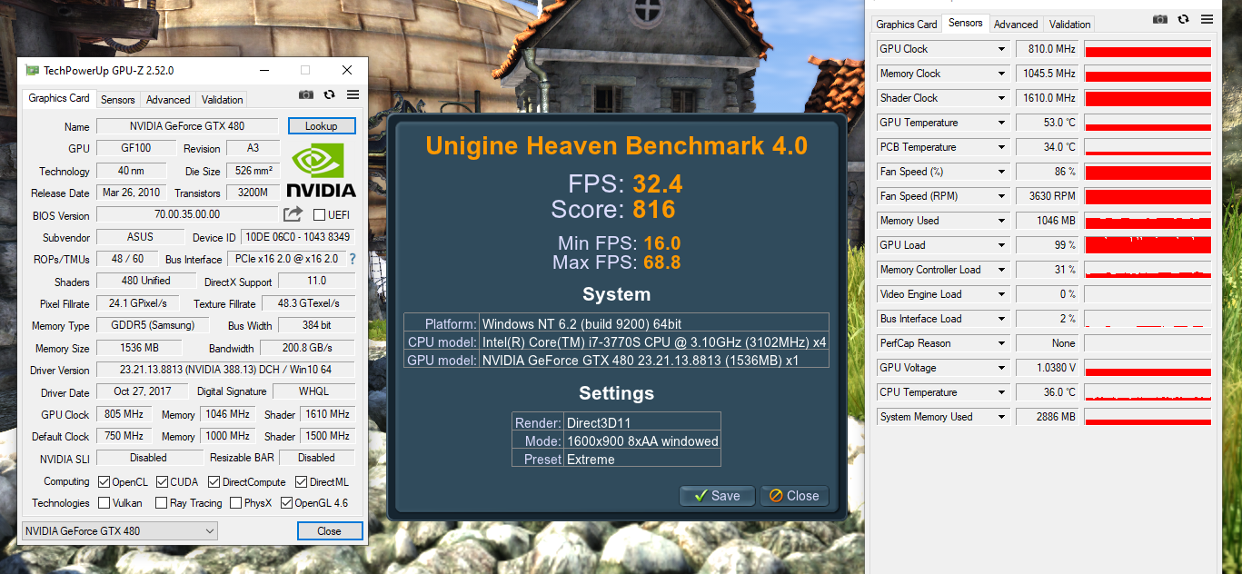Click the Driver Version field
This screenshot has width=1242, height=574.
coord(225,370)
